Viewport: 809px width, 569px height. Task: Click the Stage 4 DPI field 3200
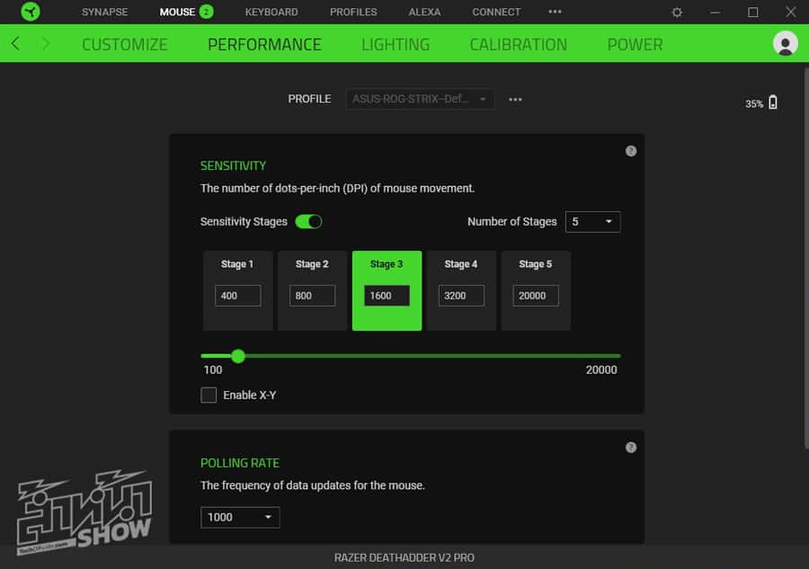[x=461, y=296]
